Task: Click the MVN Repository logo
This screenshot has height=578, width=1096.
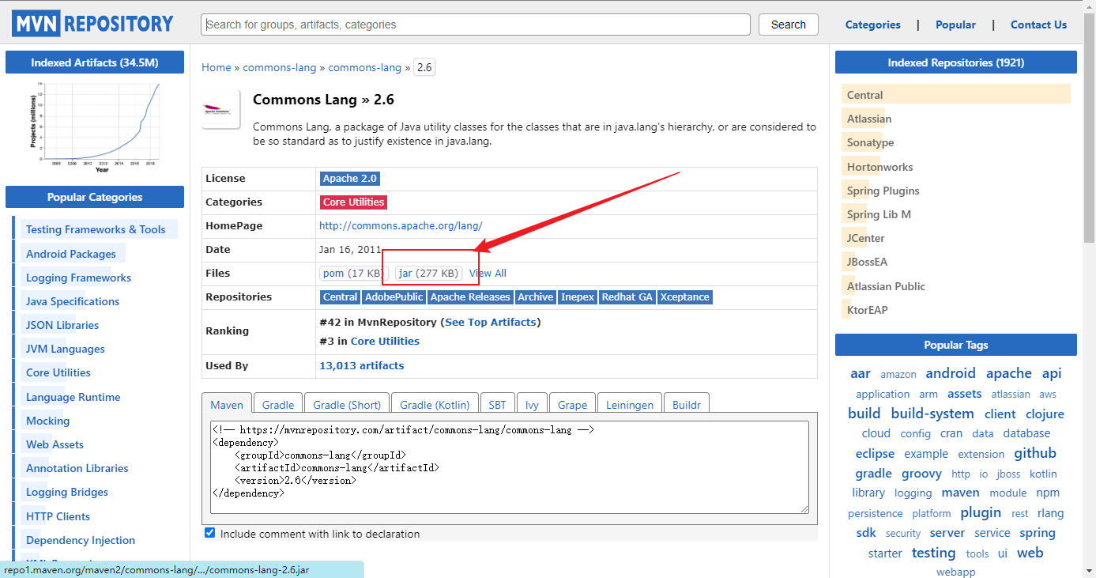Action: 92,24
